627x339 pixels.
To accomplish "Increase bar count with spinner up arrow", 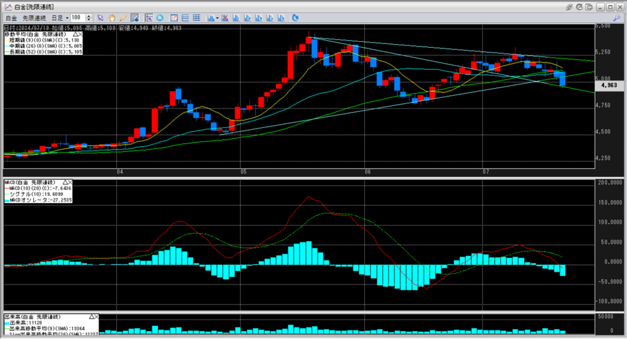I will point(90,16).
